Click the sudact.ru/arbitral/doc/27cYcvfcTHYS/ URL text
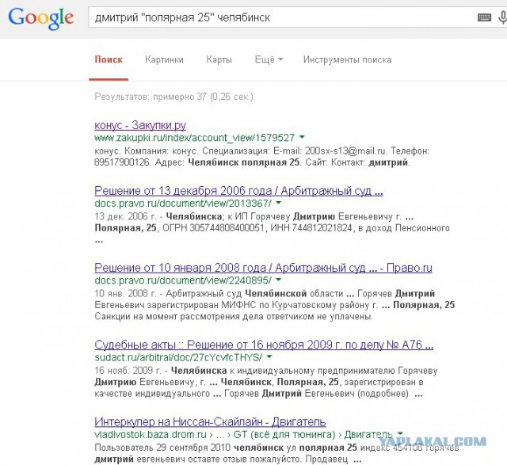The width and height of the screenshot is (507, 465). [178, 357]
